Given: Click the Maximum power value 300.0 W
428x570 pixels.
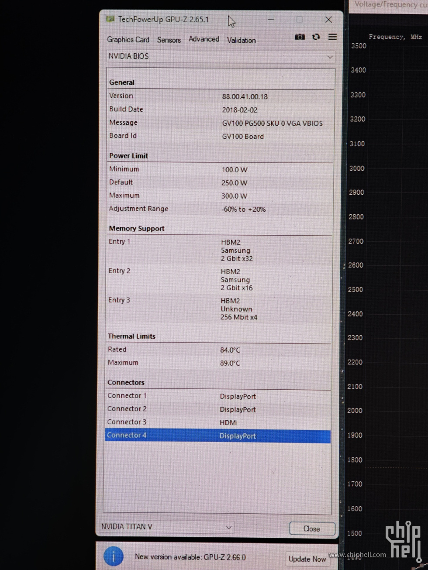Looking at the screenshot, I should [234, 196].
